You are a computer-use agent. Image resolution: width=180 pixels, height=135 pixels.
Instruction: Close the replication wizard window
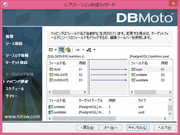(173, 3)
